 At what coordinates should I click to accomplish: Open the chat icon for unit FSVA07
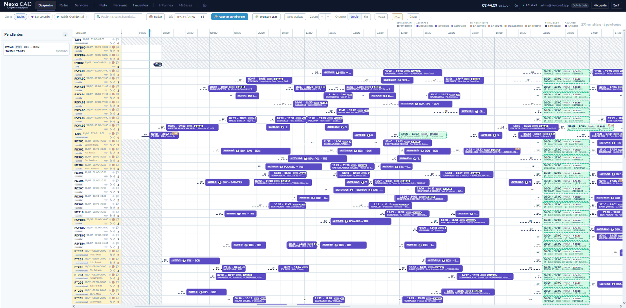(117, 118)
